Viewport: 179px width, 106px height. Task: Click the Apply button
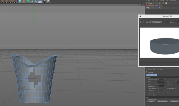151,102
